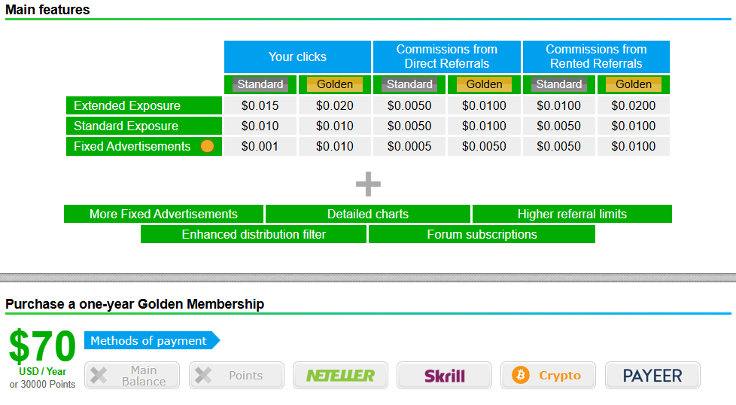
Task: Select the Extended Exposure row label
Action: 127,105
